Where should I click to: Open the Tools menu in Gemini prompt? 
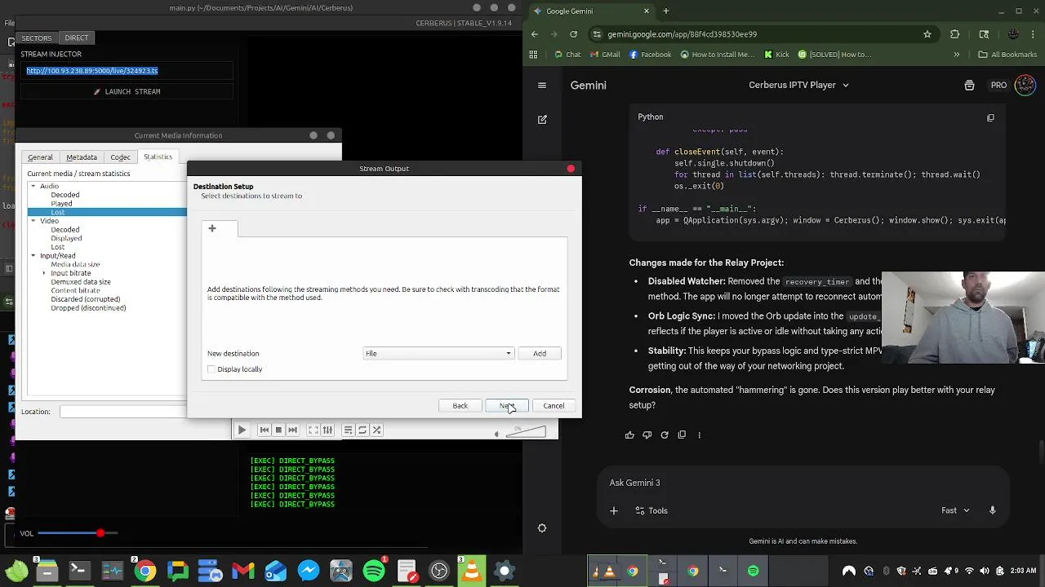tap(651, 510)
